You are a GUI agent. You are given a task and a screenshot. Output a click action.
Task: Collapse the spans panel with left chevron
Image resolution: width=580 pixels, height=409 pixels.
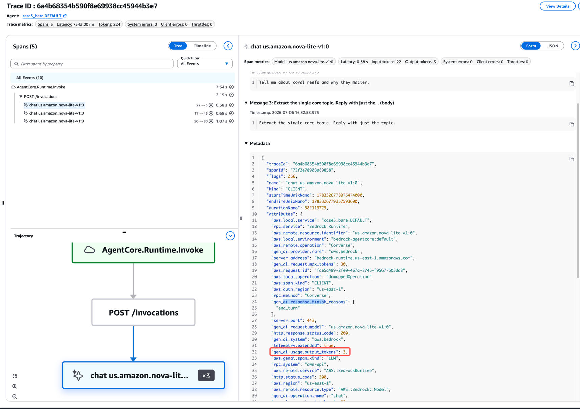[x=228, y=46]
